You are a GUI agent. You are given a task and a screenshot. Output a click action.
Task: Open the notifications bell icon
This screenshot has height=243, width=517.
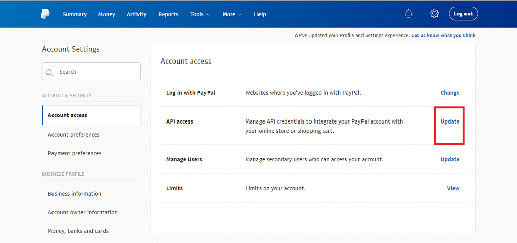(409, 14)
